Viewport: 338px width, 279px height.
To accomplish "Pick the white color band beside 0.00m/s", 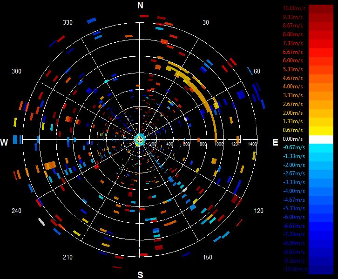I will [x=321, y=139].
